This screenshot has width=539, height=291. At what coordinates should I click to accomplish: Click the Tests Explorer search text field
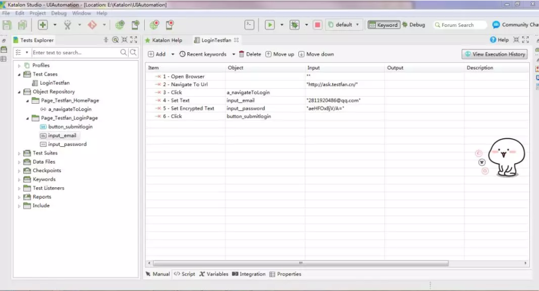(x=75, y=53)
